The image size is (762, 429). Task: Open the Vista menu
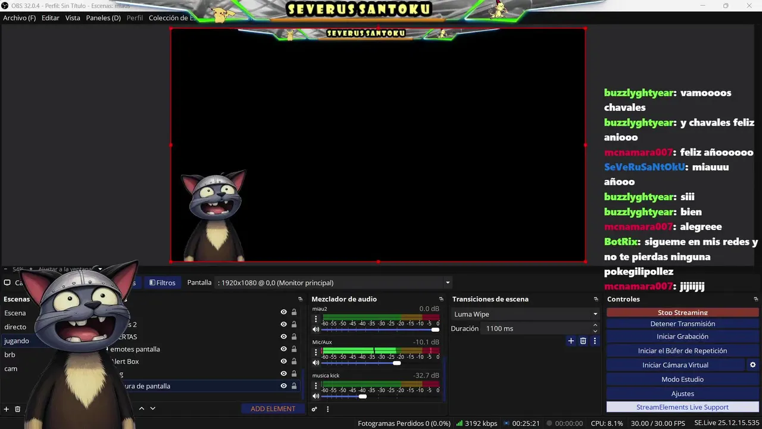(73, 18)
